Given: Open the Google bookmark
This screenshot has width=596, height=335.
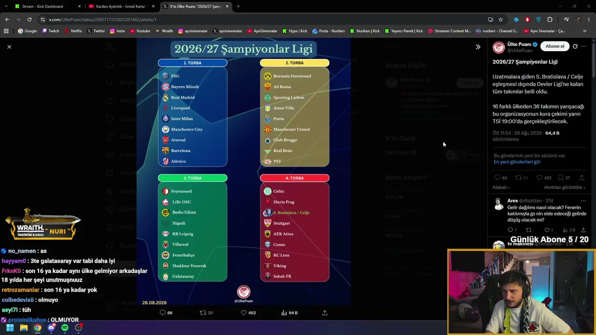Looking at the screenshot, I should tap(27, 31).
